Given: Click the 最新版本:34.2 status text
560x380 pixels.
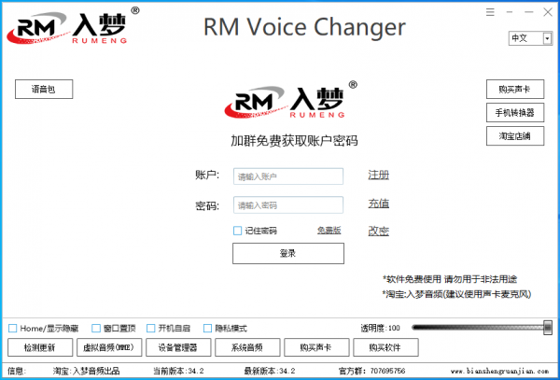Looking at the screenshot, I should (x=270, y=371).
